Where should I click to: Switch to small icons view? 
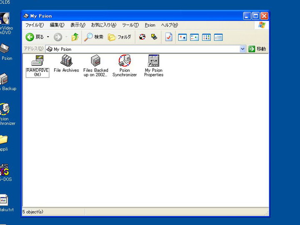pyautogui.click(x=194, y=37)
